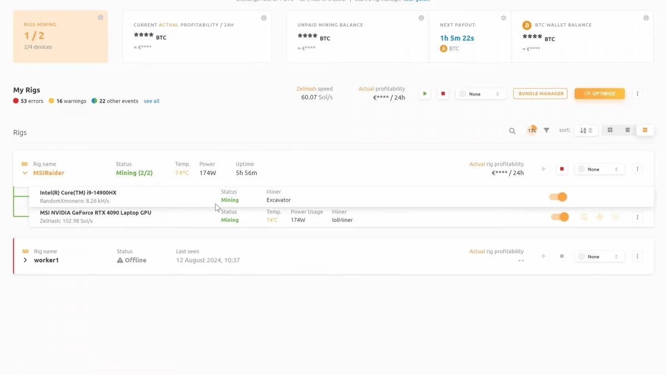The width and height of the screenshot is (667, 375).
Task: Open worker1 power mode None dropdown
Action: point(600,256)
